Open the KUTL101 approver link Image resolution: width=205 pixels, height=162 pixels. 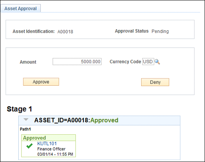click(47, 144)
